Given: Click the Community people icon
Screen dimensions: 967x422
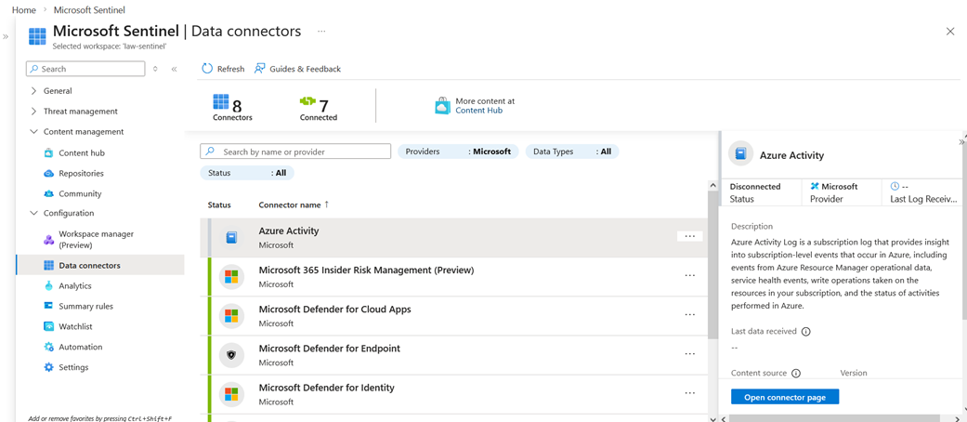Looking at the screenshot, I should [48, 193].
